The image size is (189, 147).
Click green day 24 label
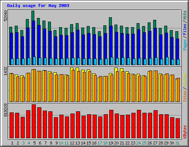pos(138,143)
